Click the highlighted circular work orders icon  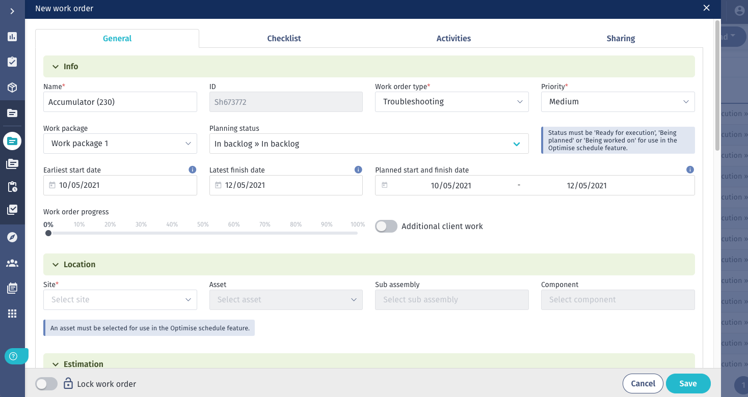pyautogui.click(x=12, y=140)
